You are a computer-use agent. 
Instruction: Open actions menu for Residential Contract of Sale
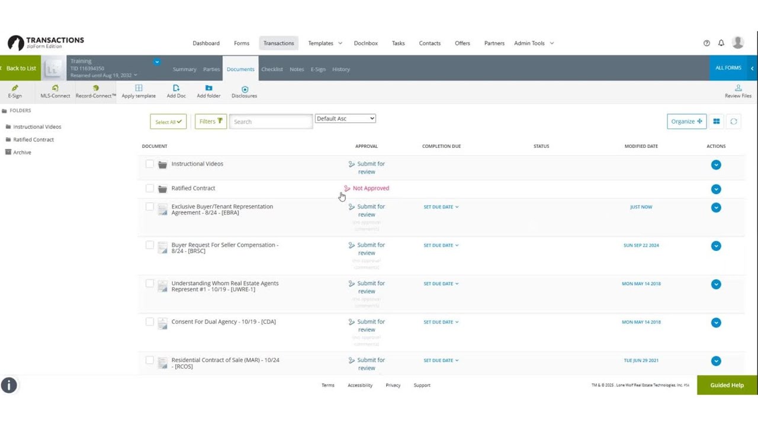click(716, 361)
